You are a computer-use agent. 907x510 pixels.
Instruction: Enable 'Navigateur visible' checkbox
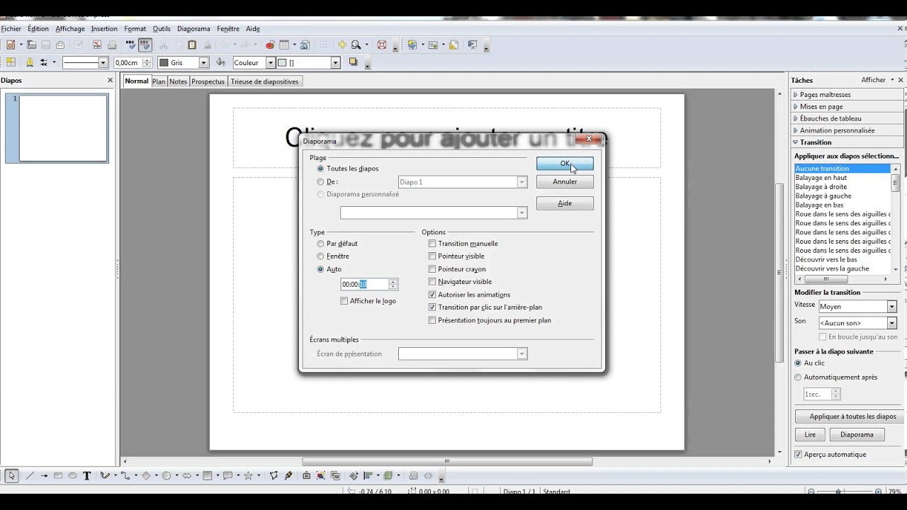pos(432,282)
